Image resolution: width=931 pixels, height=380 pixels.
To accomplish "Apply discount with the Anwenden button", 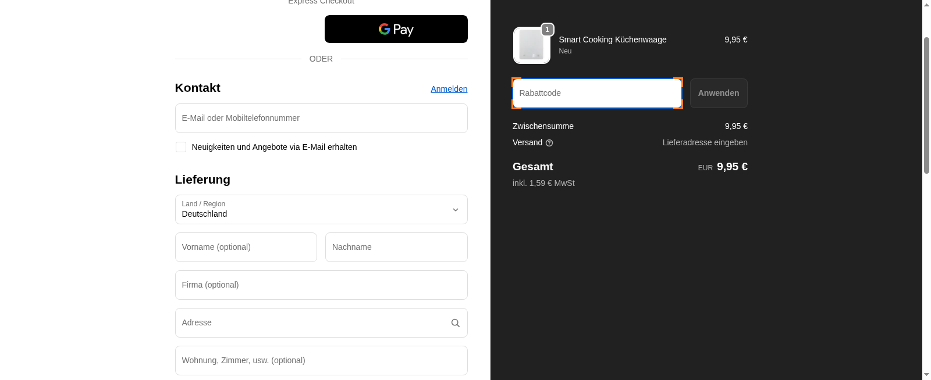I will click(719, 93).
